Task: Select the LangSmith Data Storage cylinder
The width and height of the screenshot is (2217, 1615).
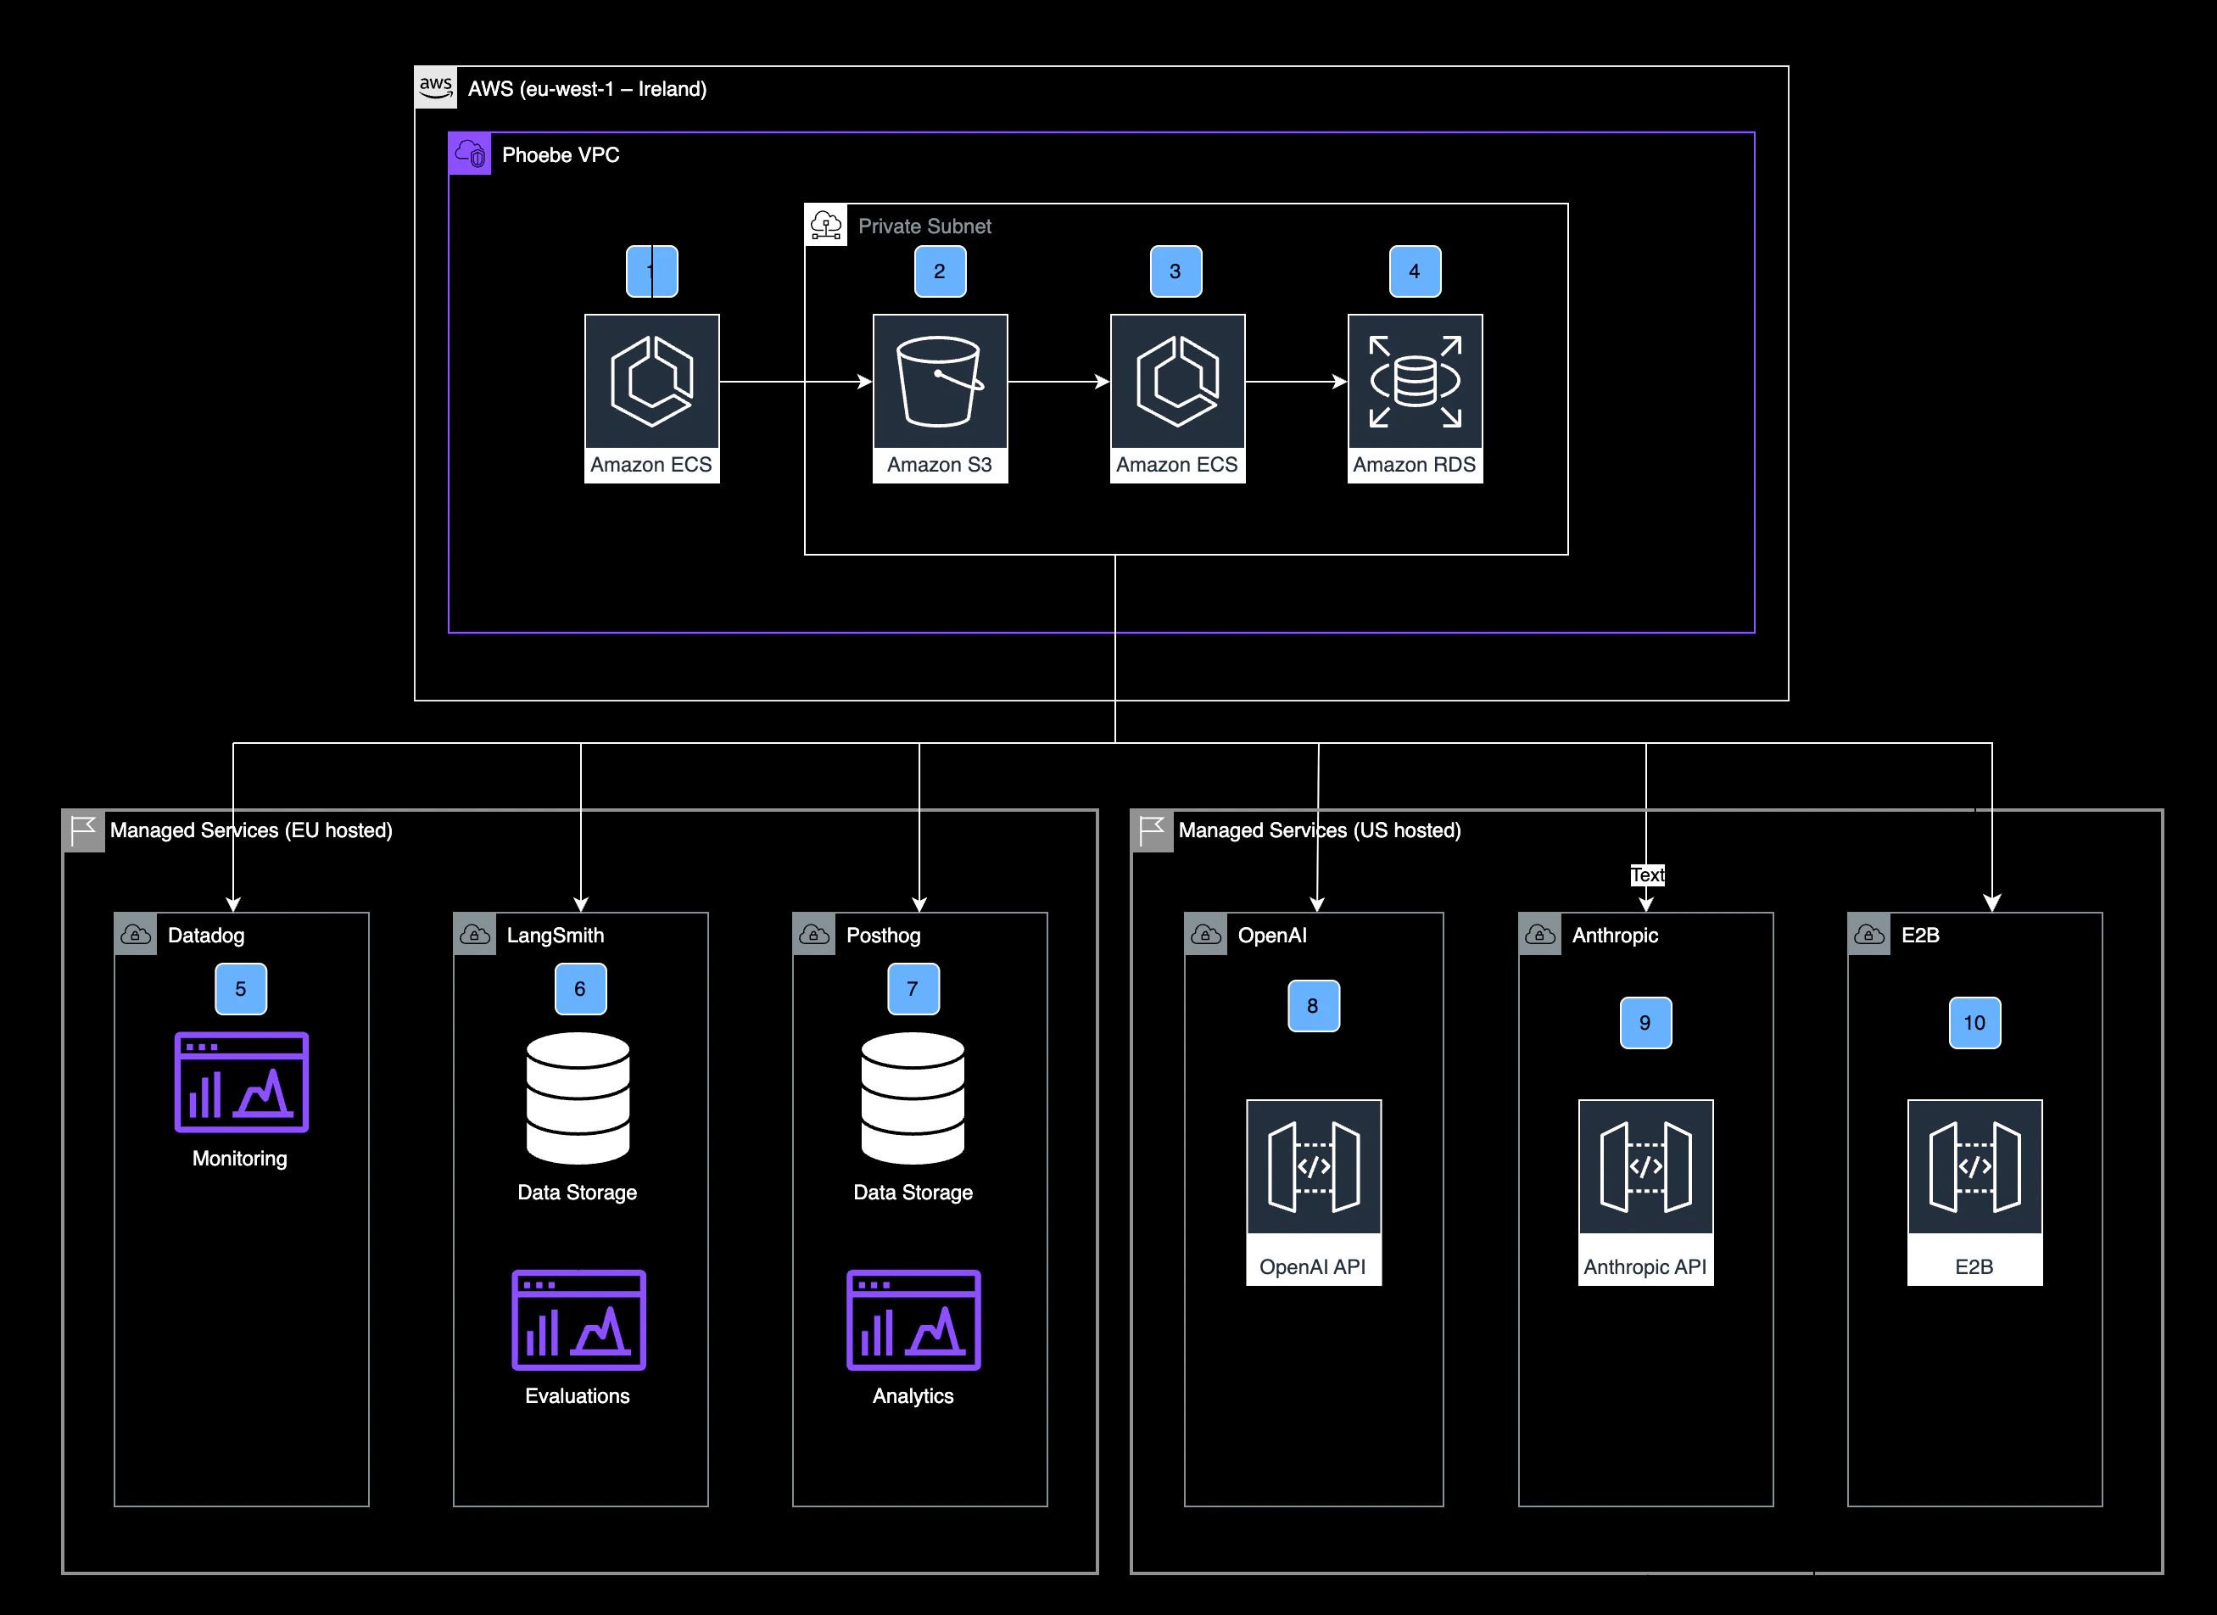Action: pyautogui.click(x=578, y=1098)
